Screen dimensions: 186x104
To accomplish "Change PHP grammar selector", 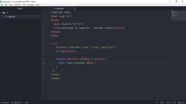I will click(174, 103).
